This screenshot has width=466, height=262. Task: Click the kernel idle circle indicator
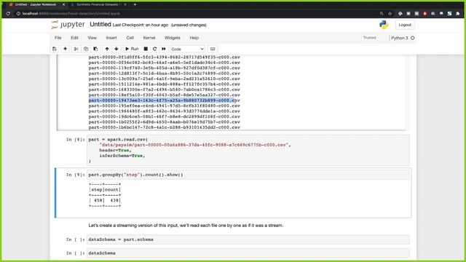pos(413,38)
